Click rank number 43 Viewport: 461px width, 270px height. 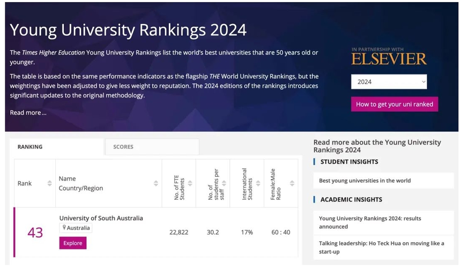(x=35, y=232)
